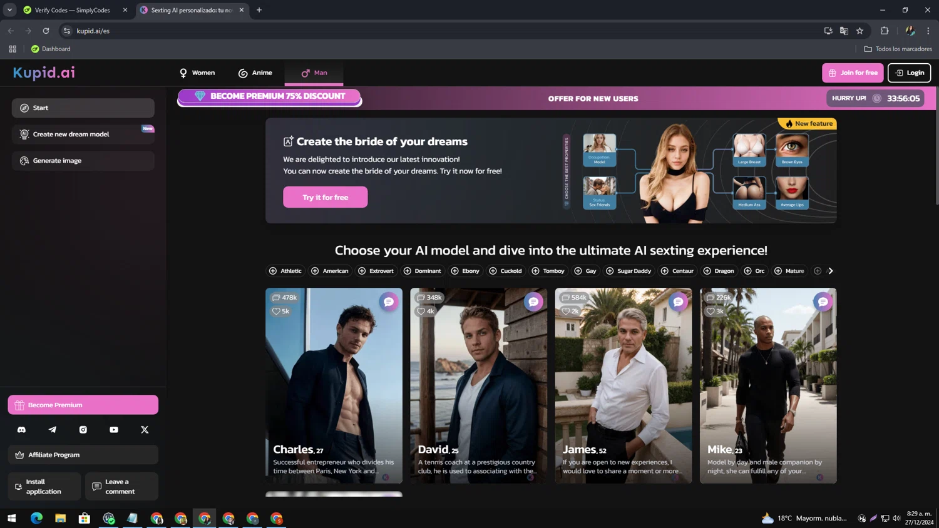Open Microsoft Edge from the taskbar
This screenshot has width=939, height=528.
point(36,518)
